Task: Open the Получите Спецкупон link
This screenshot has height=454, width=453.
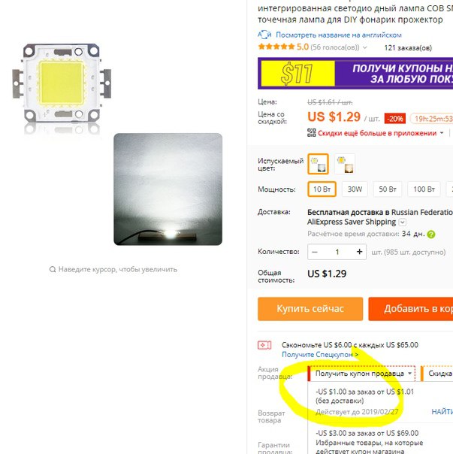Action: click(320, 354)
